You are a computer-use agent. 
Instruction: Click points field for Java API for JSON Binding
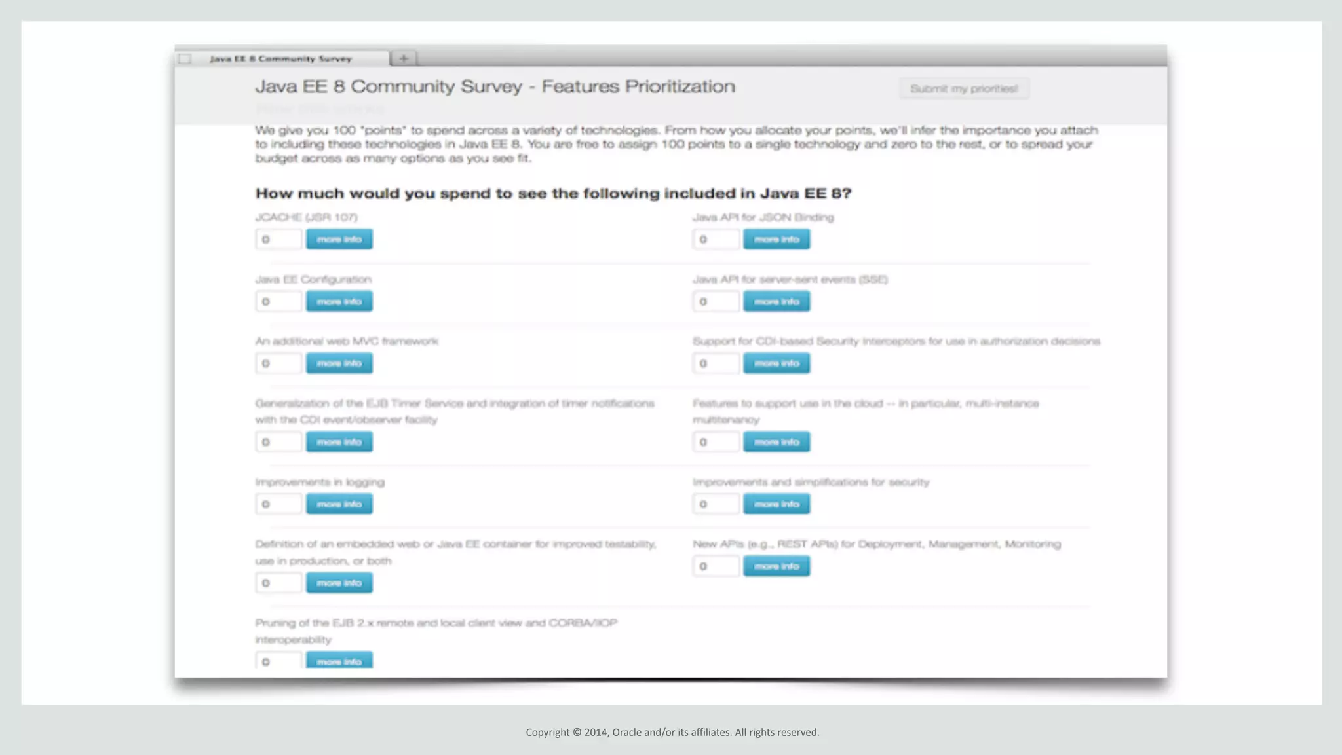click(716, 239)
